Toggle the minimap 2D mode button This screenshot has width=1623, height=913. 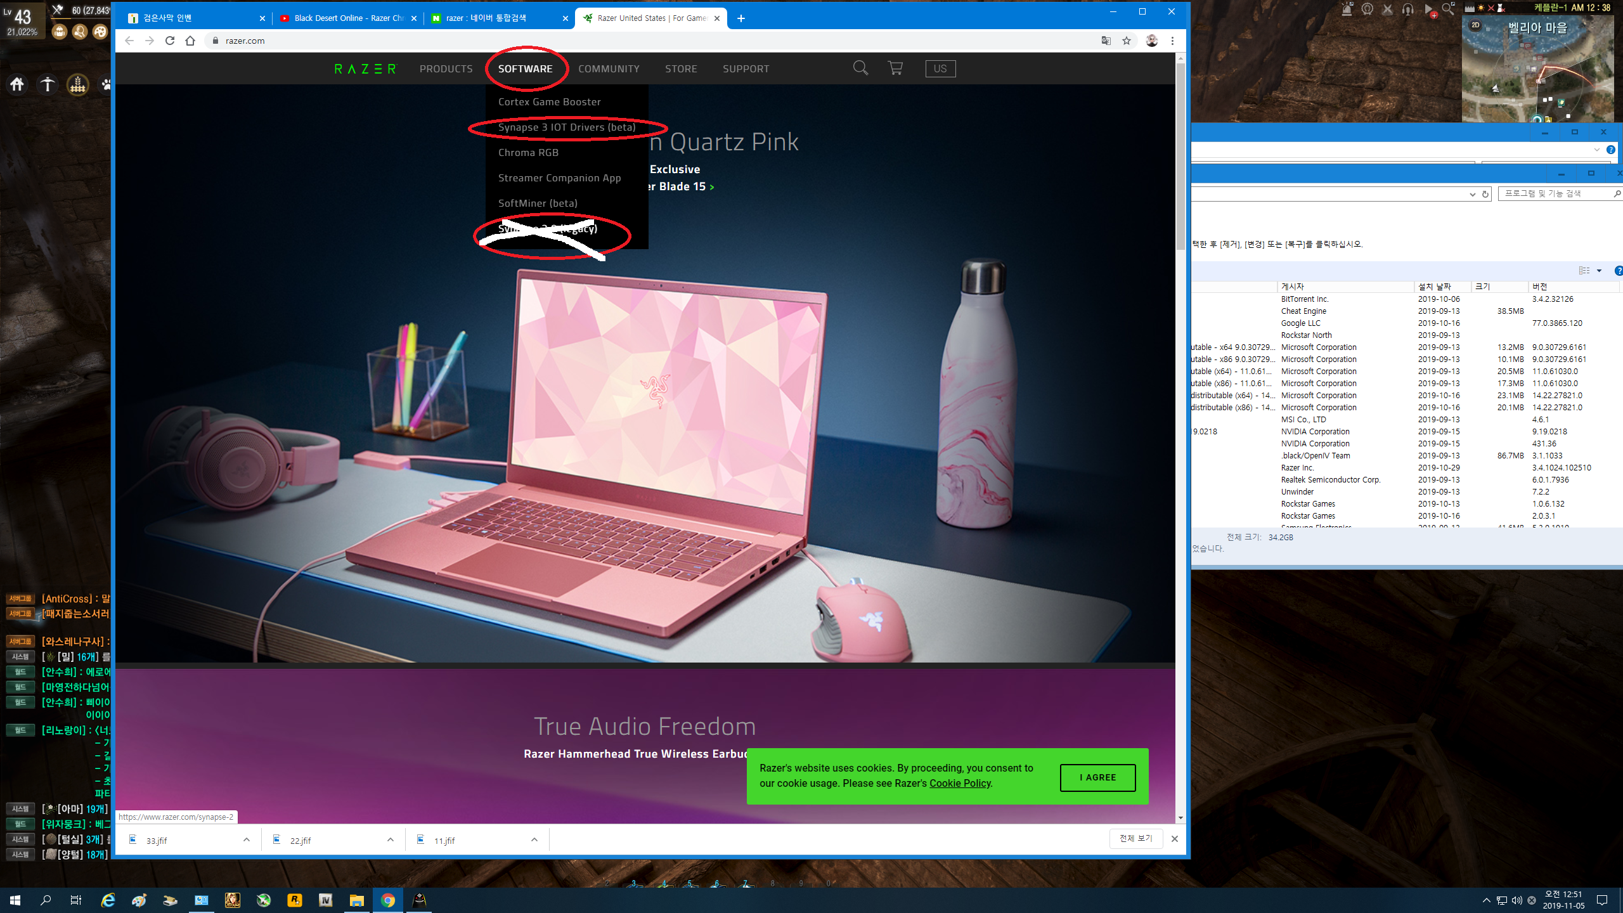coord(1475,25)
